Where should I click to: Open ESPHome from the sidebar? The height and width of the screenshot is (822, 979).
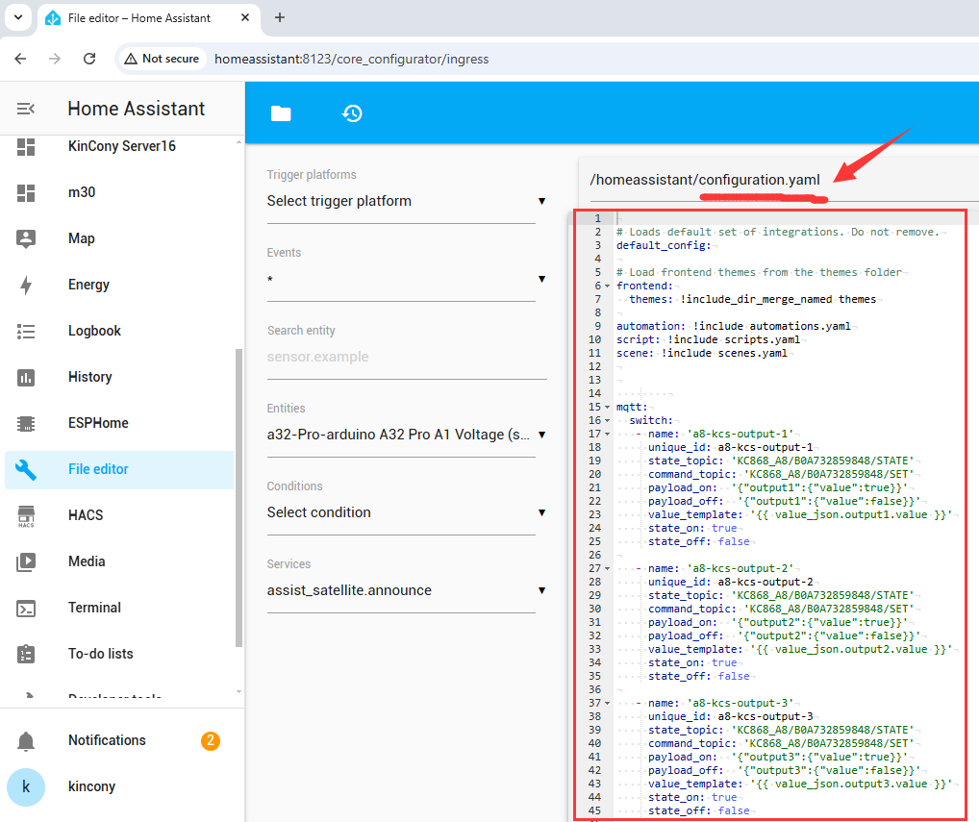[x=97, y=423]
